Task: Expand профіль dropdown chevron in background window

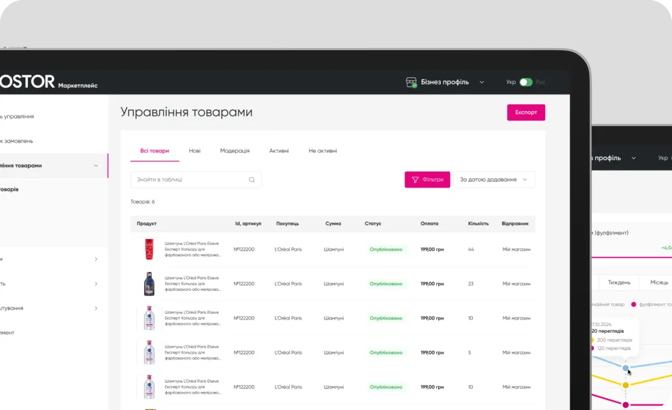Action: (x=634, y=158)
